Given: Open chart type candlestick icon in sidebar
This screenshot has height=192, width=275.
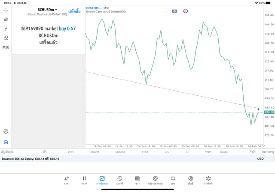Looking at the screenshot, I should click(x=6, y=19).
